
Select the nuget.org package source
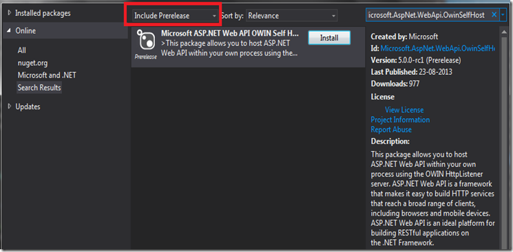point(32,62)
